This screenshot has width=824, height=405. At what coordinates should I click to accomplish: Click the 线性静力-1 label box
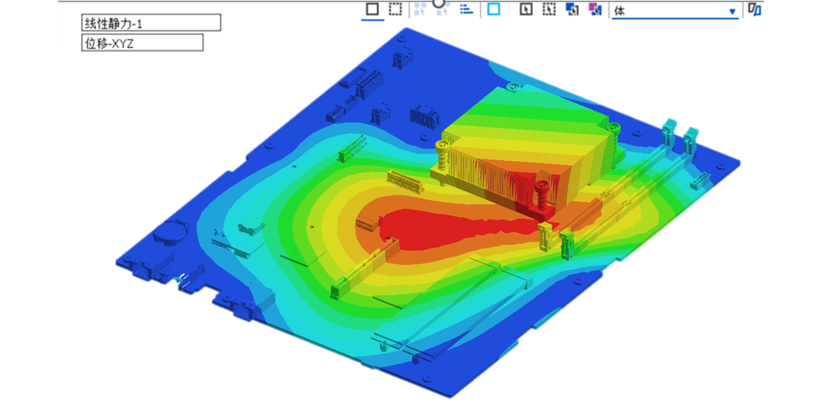click(x=151, y=23)
